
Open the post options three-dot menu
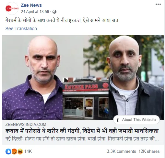158,4
